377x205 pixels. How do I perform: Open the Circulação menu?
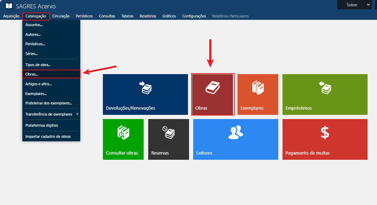tap(61, 16)
